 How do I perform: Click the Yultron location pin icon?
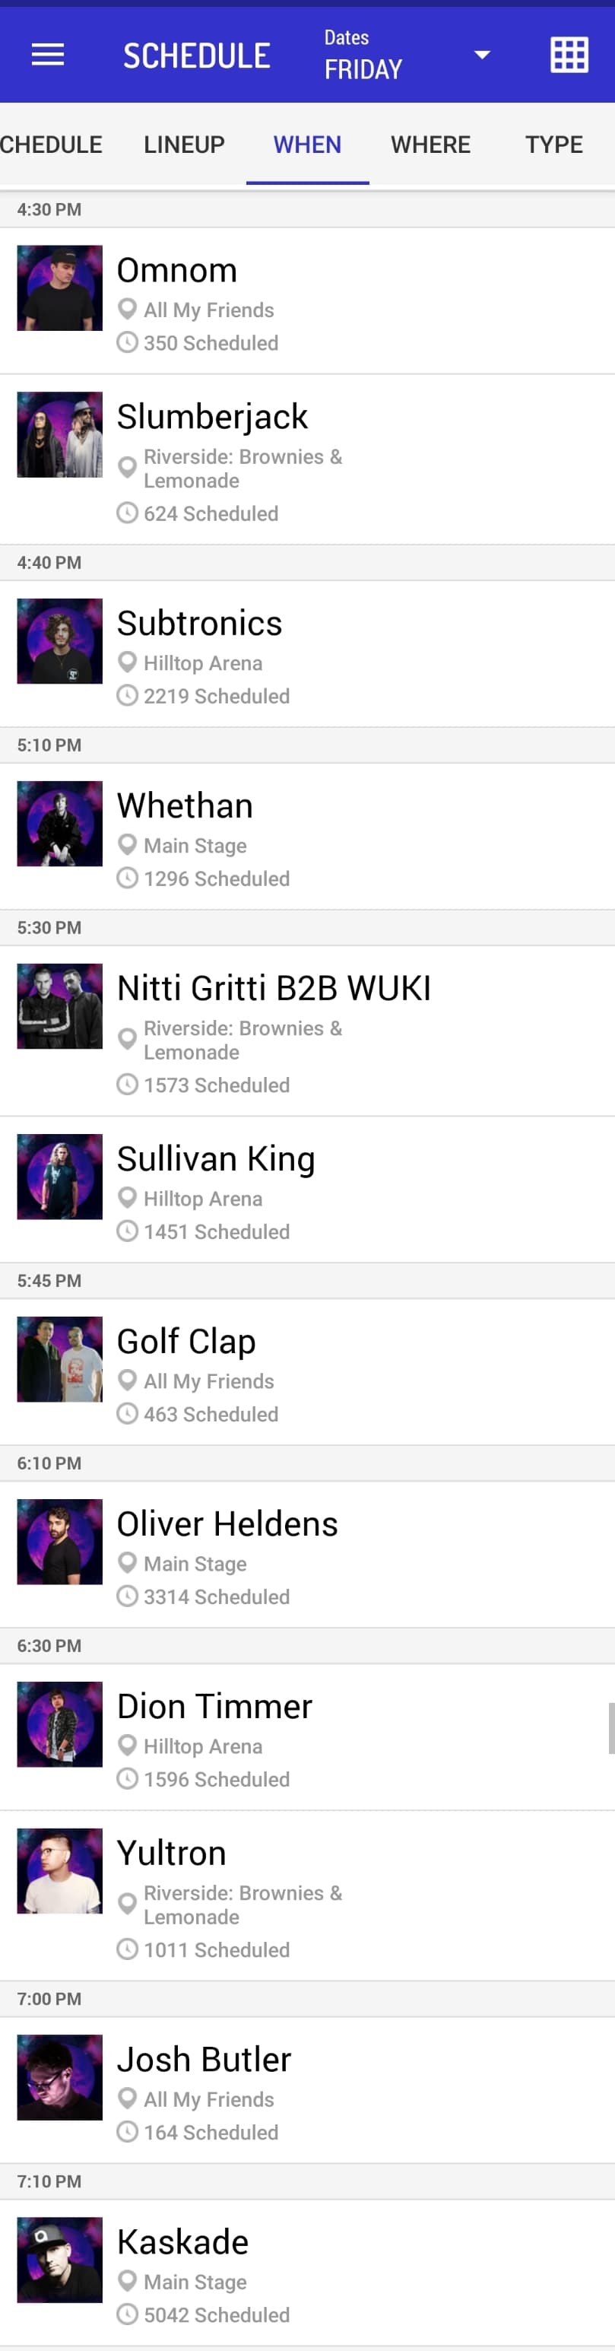(128, 1904)
